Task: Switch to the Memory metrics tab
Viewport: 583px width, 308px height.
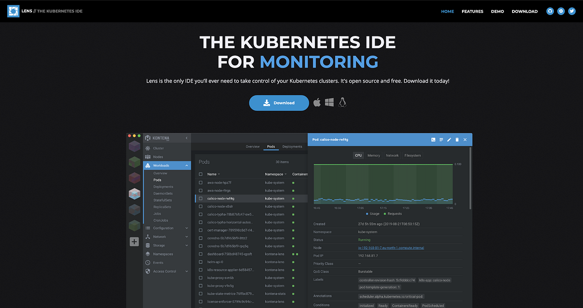Action: 374,155
